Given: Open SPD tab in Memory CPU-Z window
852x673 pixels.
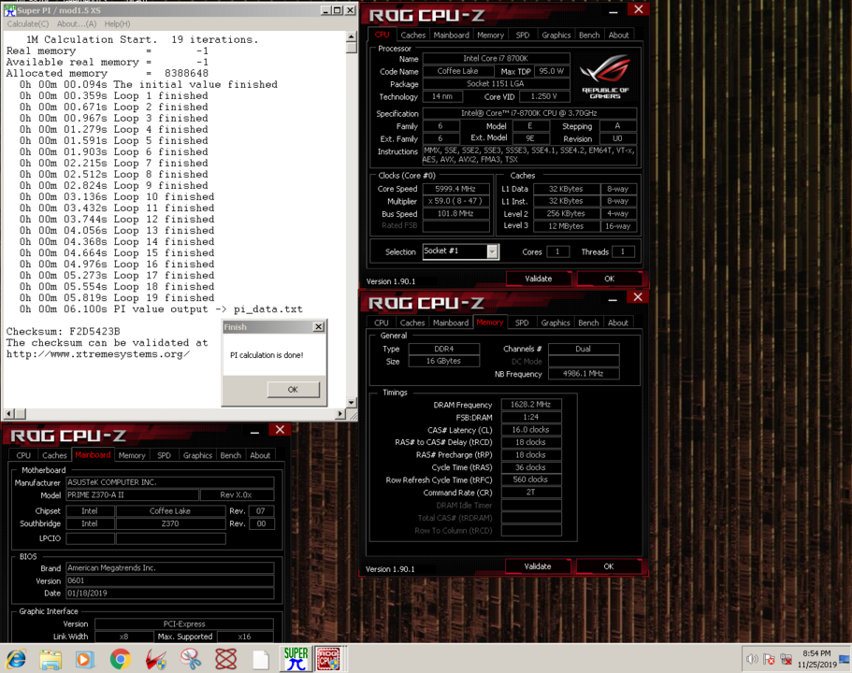Looking at the screenshot, I should tap(522, 322).
